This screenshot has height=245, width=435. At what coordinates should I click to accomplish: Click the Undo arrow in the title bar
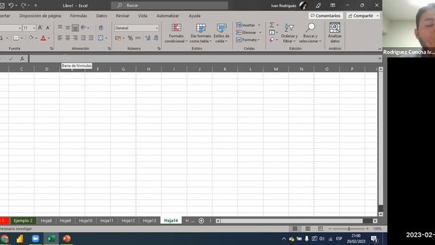tap(11, 5)
